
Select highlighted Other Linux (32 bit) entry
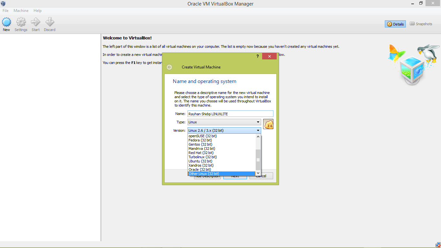221,174
